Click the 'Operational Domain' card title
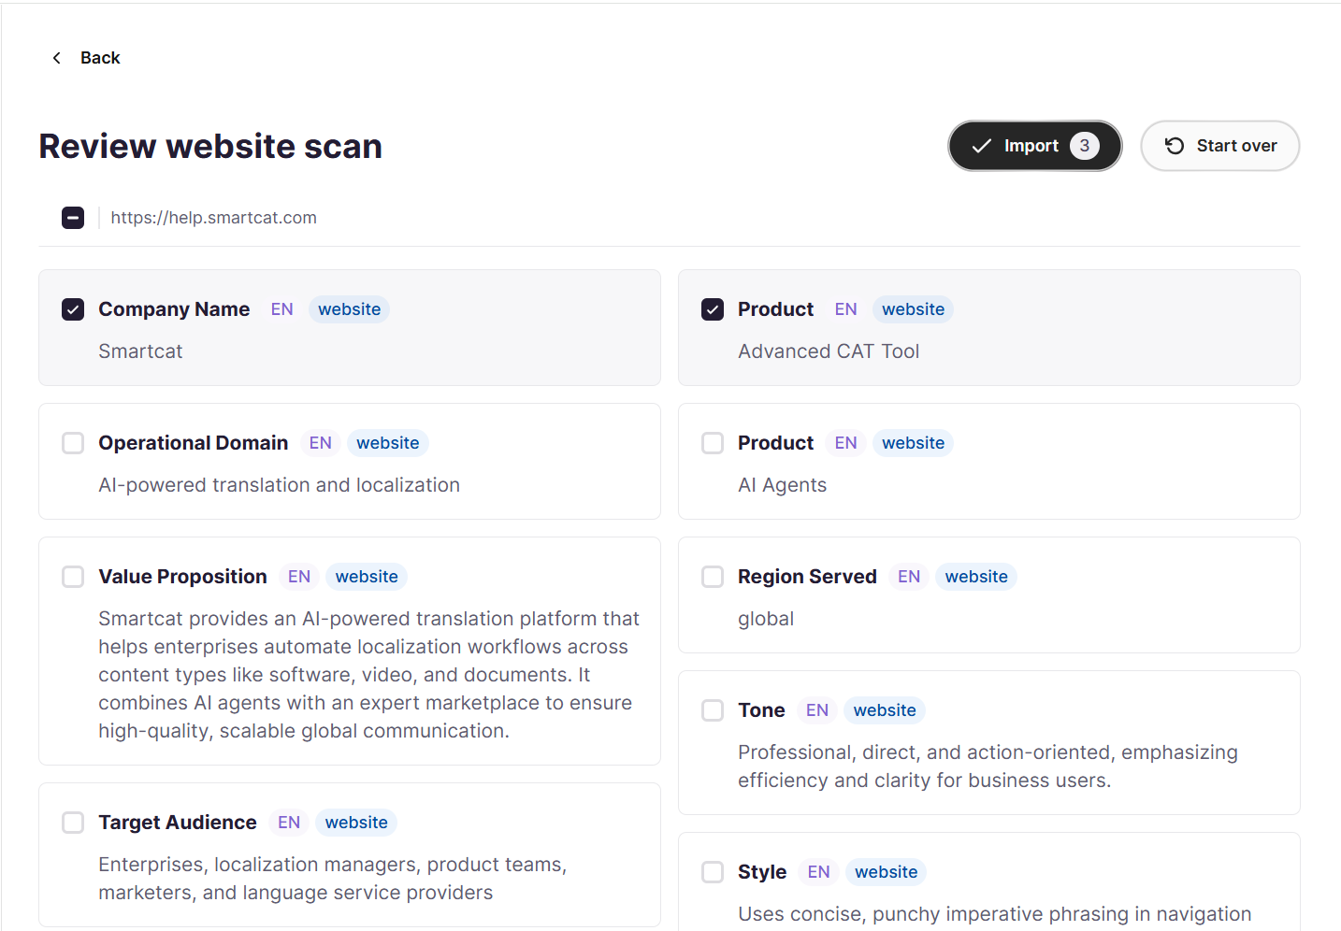The width and height of the screenshot is (1341, 931). tap(194, 443)
